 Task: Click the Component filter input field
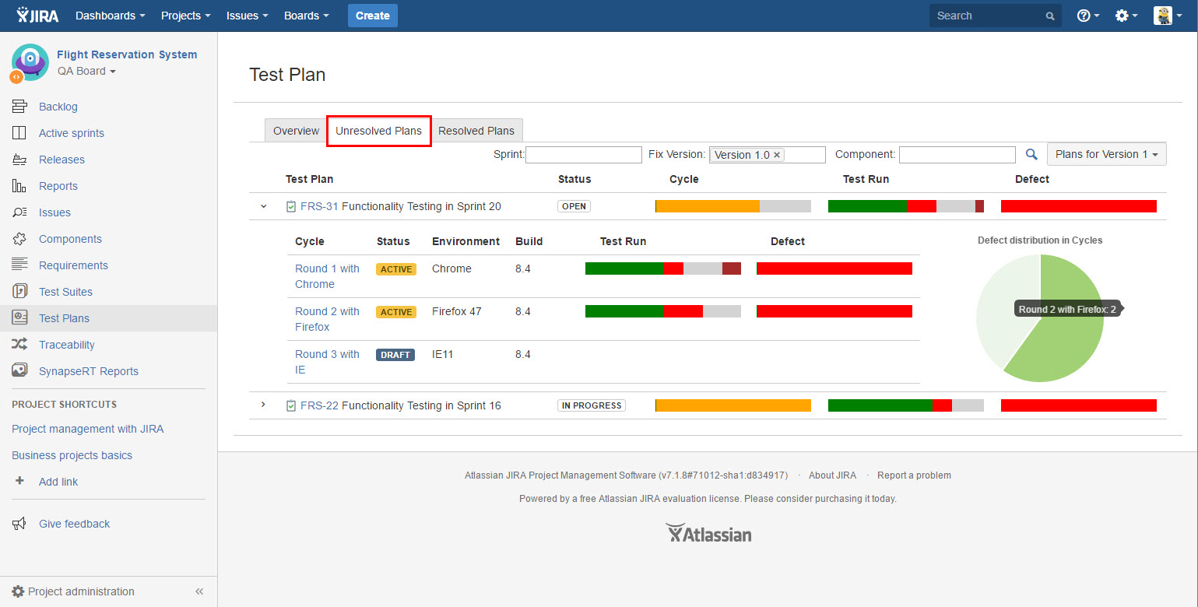pyautogui.click(x=957, y=155)
